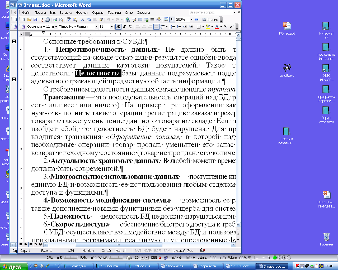338x270 pixels.
Task: Align text to the right
Action: pos(150,27)
